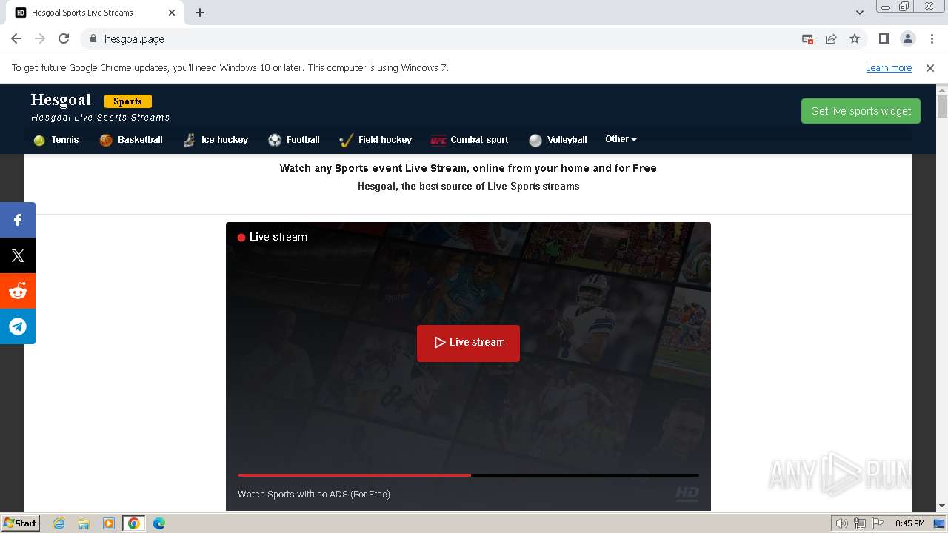Click the 'Hesgoal Live Sports Streams' tagline
Viewport: 948px width, 533px height.
click(100, 118)
